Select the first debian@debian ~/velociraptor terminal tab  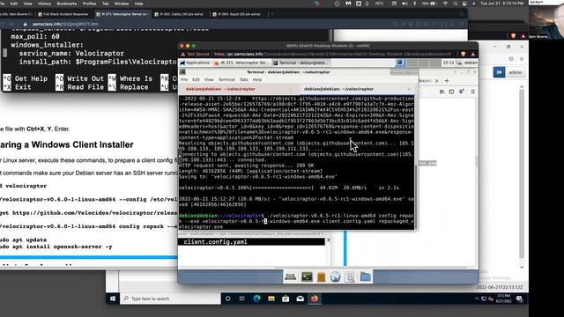click(x=239, y=89)
